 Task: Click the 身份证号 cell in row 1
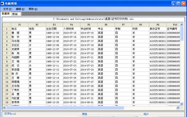(158, 29)
